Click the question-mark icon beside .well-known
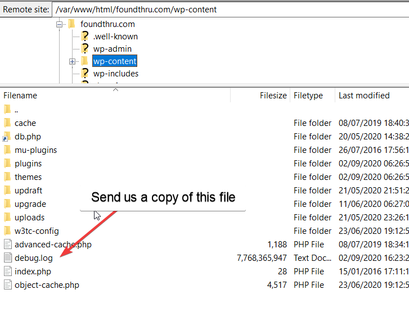 coord(85,36)
